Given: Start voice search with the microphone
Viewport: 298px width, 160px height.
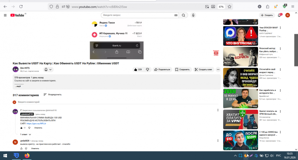Looking at the screenshot, I should 193,15.
